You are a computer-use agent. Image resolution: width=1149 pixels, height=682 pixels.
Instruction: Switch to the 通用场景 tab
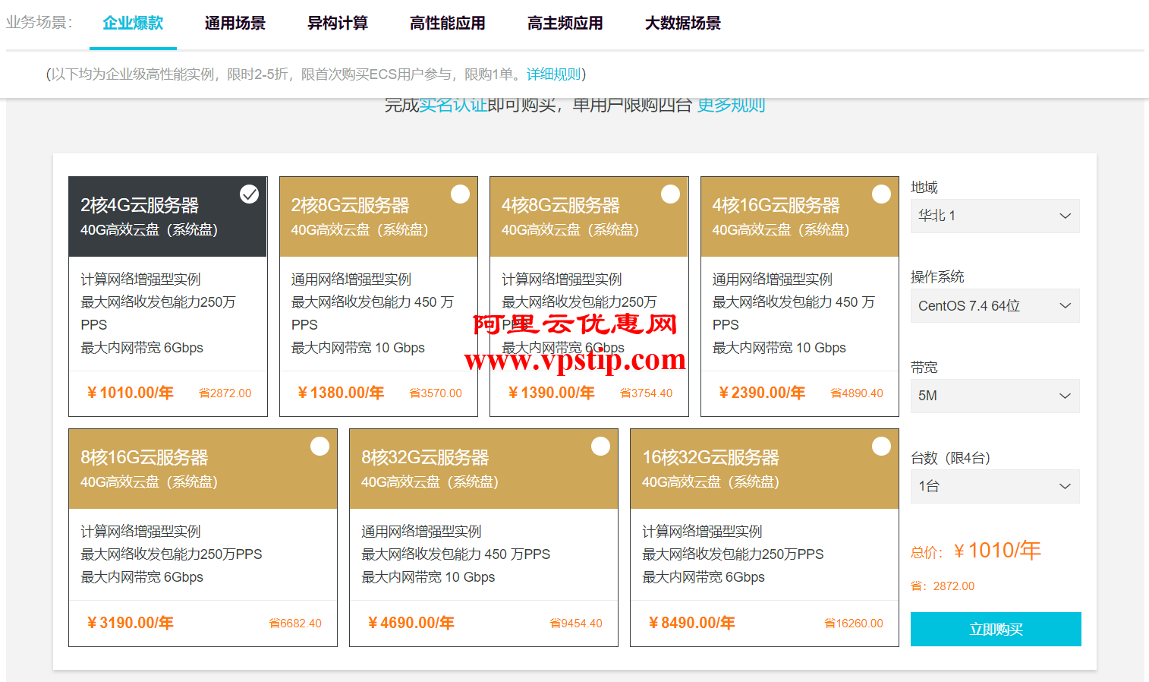tap(235, 24)
